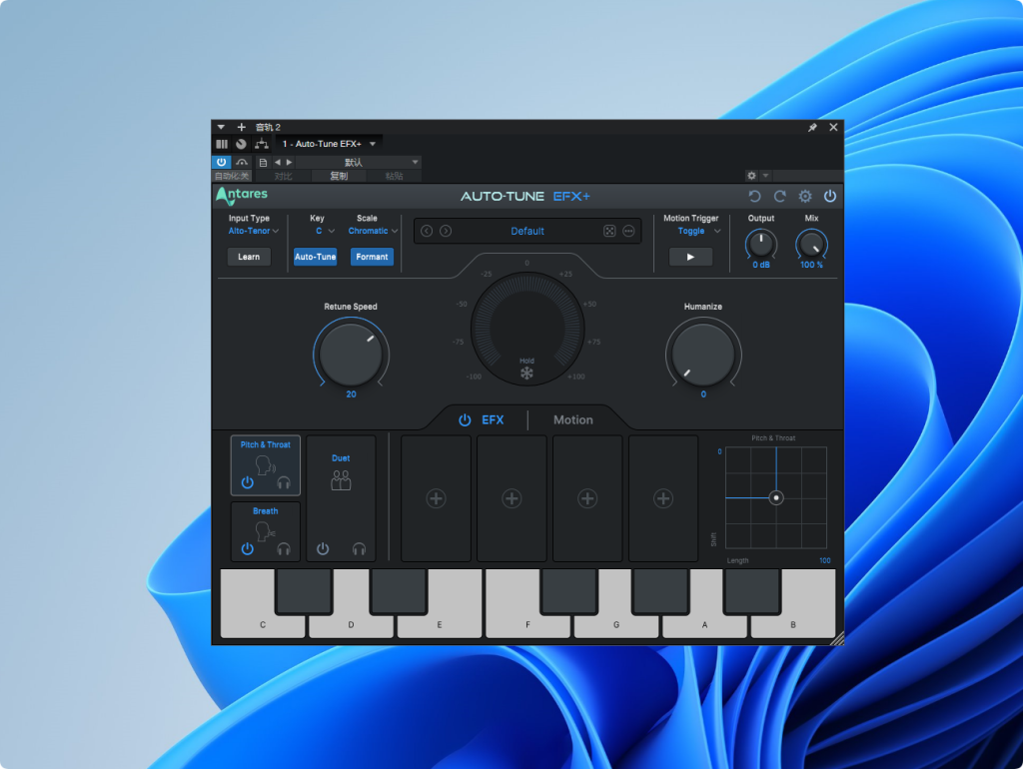Open the preset file page icon

263,163
